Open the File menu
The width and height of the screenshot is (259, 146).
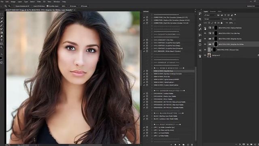coord(2,2)
